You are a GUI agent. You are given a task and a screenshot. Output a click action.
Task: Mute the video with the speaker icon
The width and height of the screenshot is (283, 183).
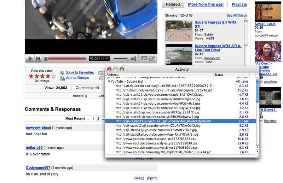click(133, 59)
